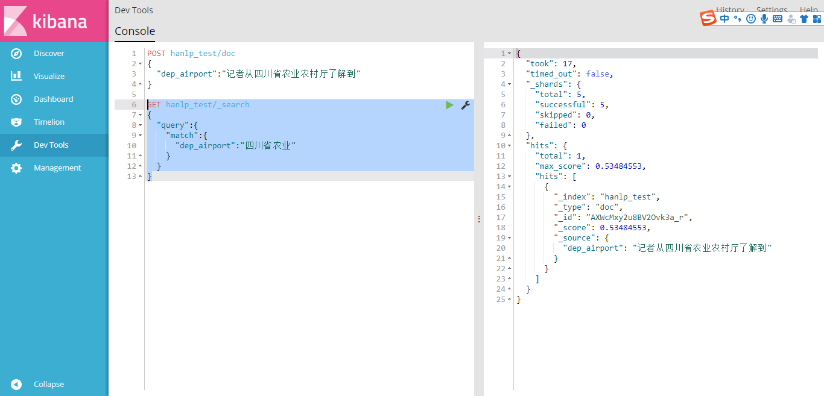
Task: Open the Sogou virtual keyboard icon
Action: click(x=777, y=18)
